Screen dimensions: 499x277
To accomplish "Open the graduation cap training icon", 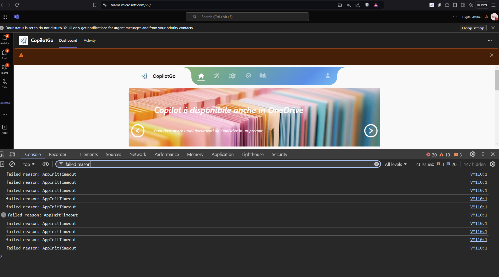I will 233,76.
